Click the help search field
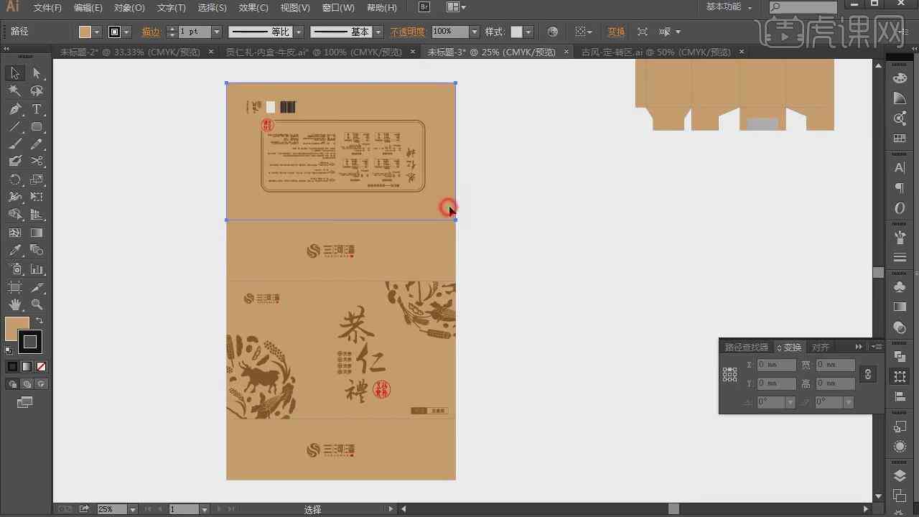 click(803, 7)
